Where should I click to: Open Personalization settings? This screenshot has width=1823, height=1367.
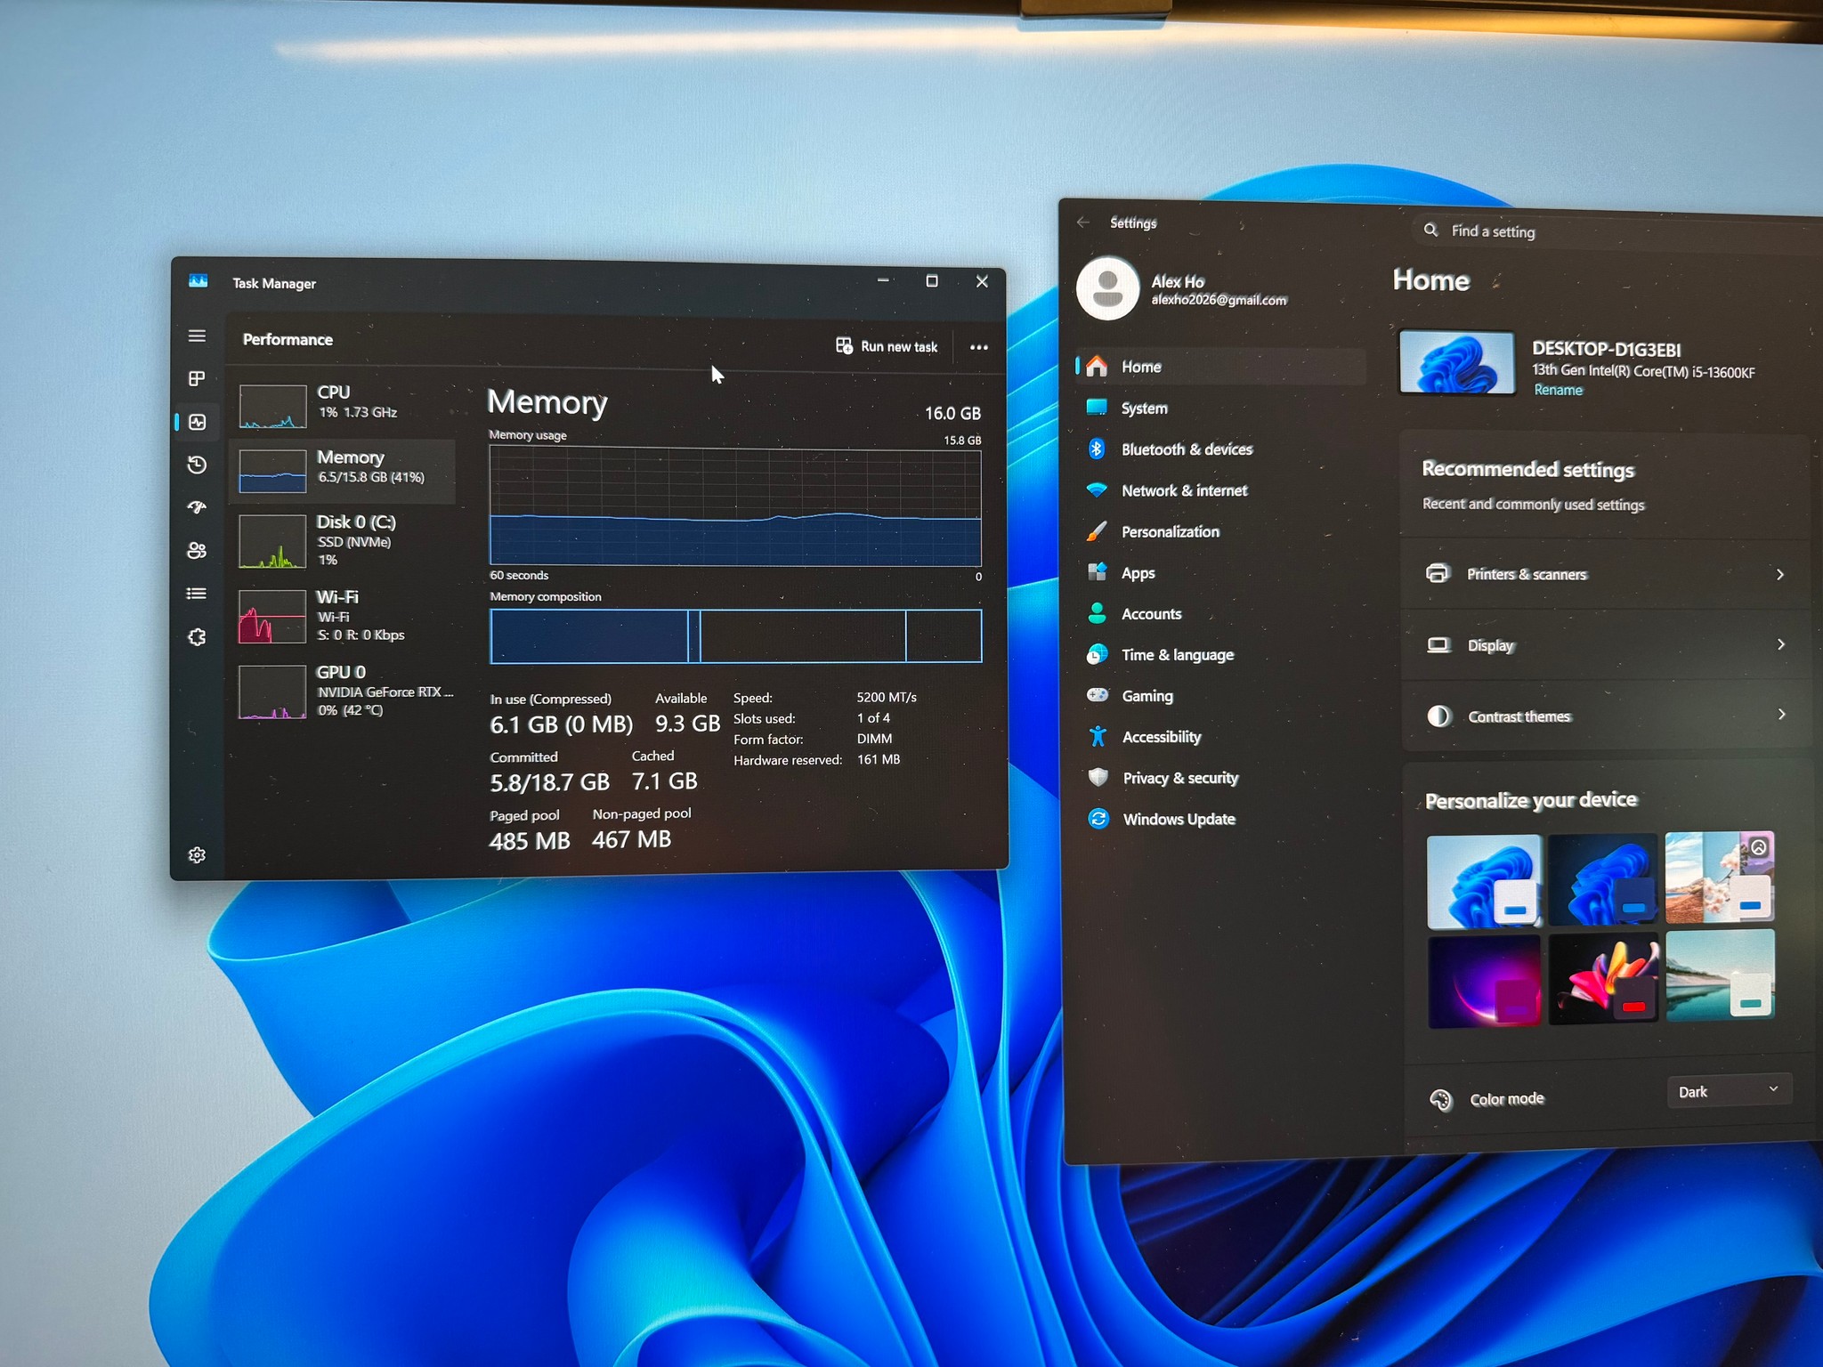[1220, 531]
